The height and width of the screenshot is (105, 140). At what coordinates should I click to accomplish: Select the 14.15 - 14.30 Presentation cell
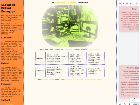click(95, 71)
